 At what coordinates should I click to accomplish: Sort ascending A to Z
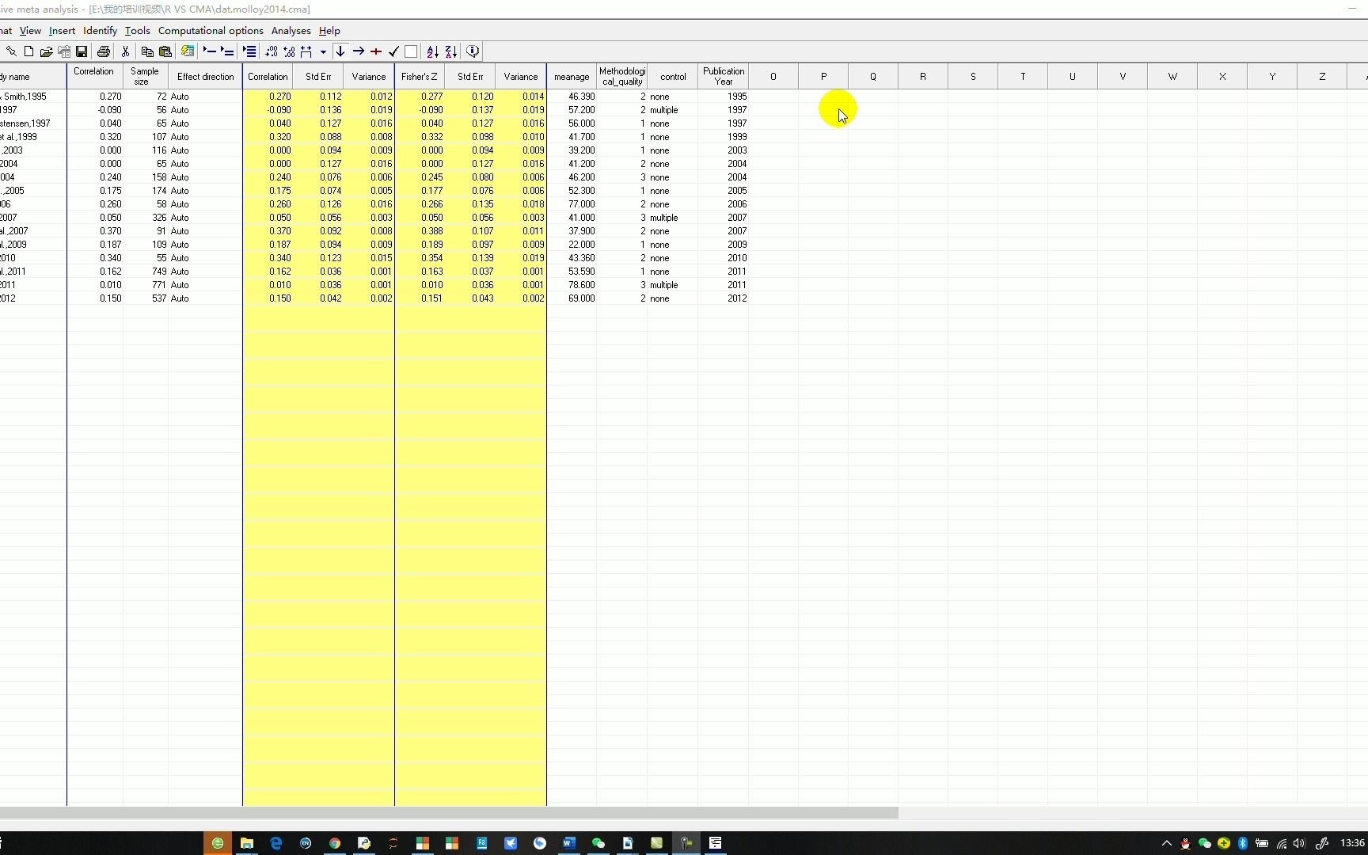(x=433, y=51)
